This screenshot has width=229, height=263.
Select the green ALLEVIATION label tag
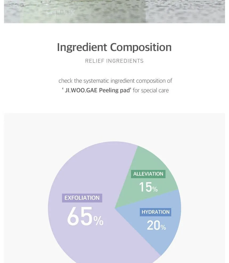click(148, 174)
